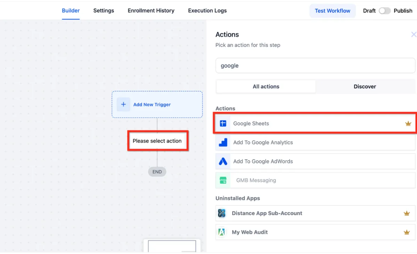The width and height of the screenshot is (417, 254).
Task: Switch to the Discover tab
Action: [365, 87]
